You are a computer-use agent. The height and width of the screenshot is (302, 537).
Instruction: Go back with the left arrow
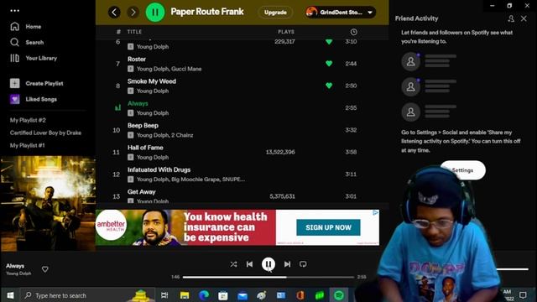tap(114, 13)
